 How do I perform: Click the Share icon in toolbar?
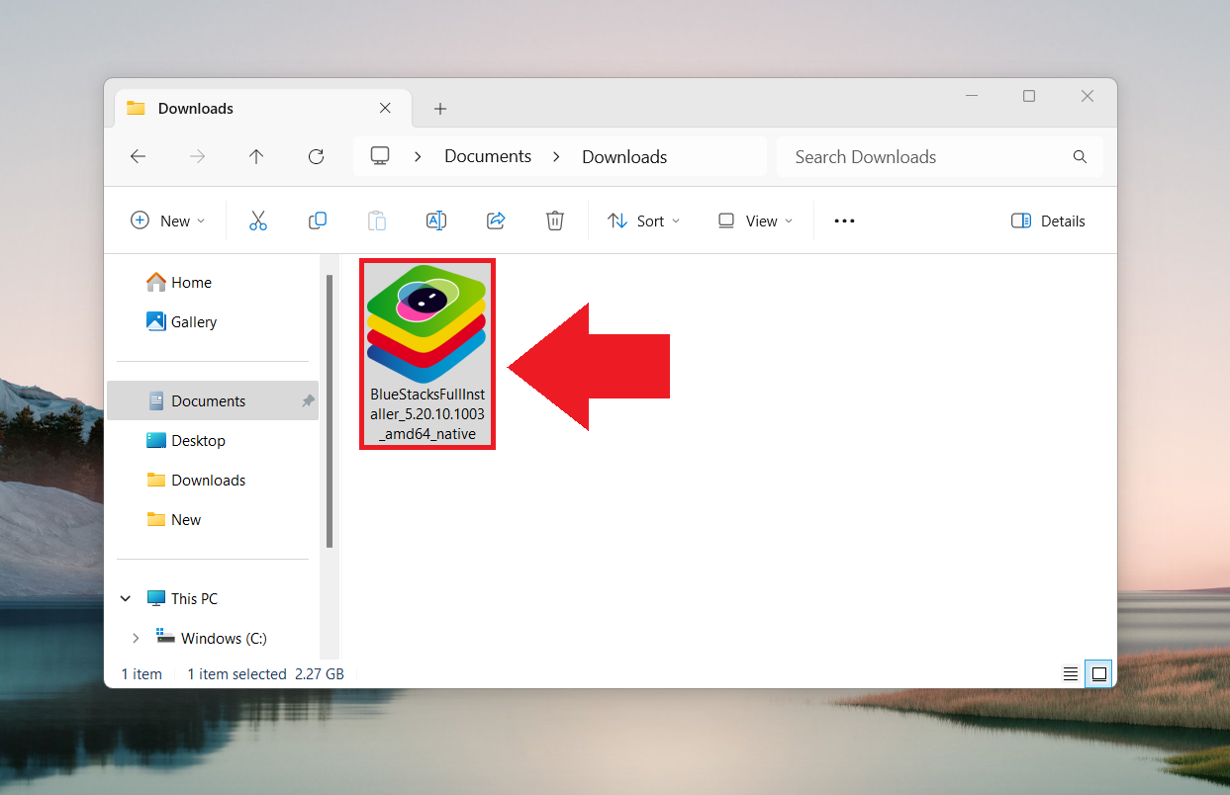coord(496,221)
